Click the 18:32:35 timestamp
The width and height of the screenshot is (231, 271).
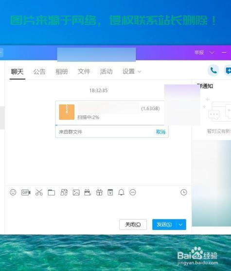[x=99, y=90]
